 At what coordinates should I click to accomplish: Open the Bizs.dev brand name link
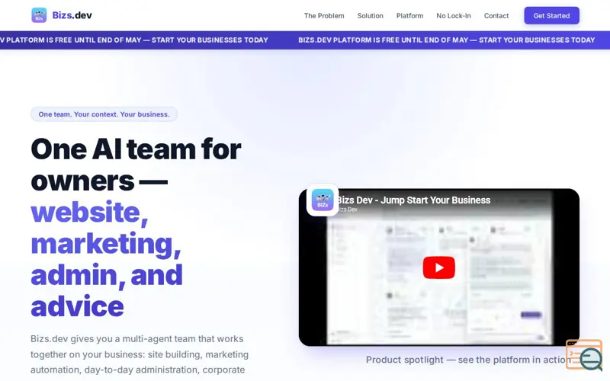(x=72, y=15)
